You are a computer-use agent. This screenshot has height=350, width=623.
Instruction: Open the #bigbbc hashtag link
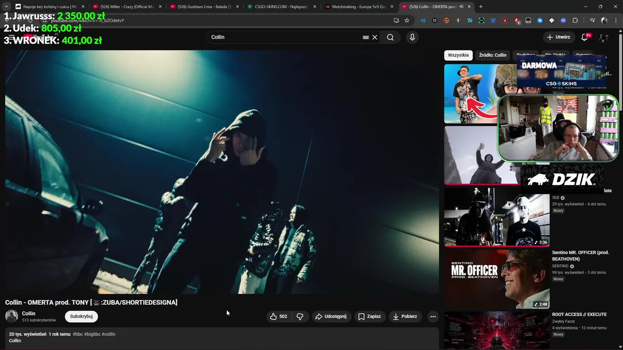tap(92, 334)
